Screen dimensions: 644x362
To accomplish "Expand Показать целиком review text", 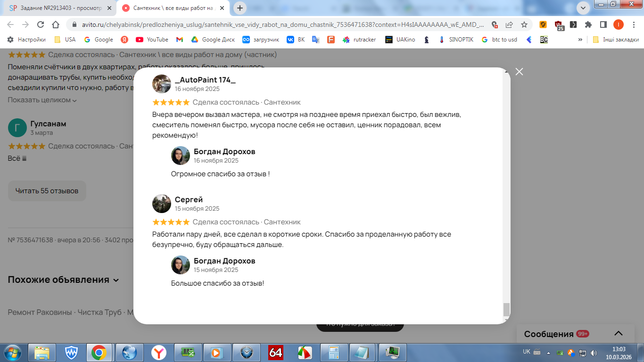I will click(x=42, y=100).
